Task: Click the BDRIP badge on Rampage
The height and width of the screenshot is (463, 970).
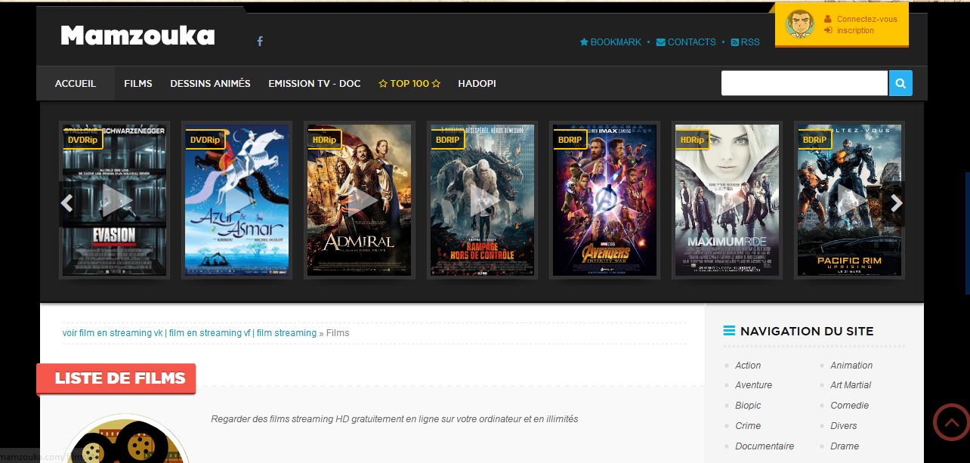Action: [447, 140]
